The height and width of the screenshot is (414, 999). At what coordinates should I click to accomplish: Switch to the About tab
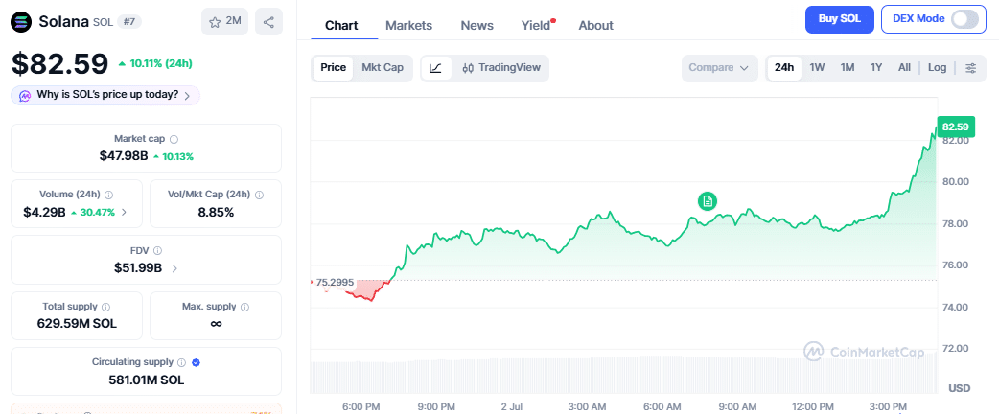[595, 26]
